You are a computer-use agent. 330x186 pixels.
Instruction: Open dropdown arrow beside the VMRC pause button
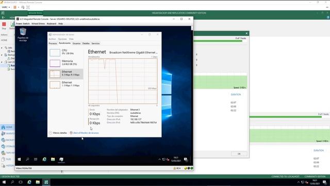(x=19, y=7)
